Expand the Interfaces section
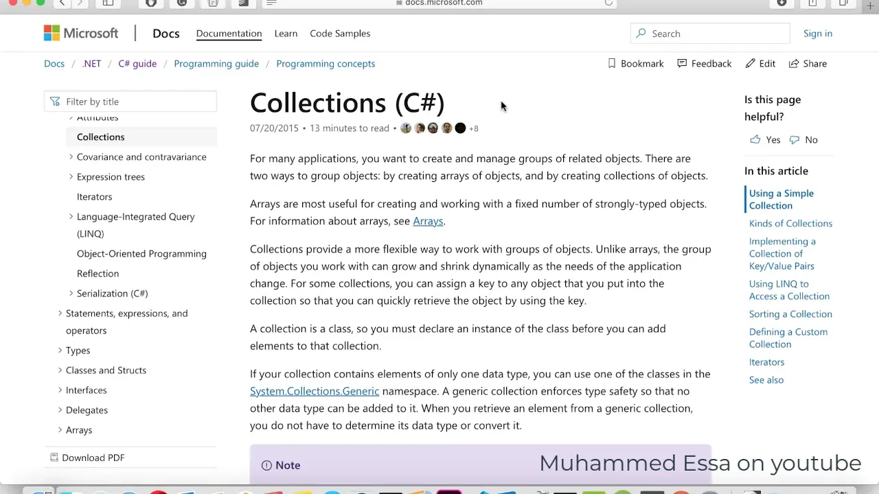 60,390
